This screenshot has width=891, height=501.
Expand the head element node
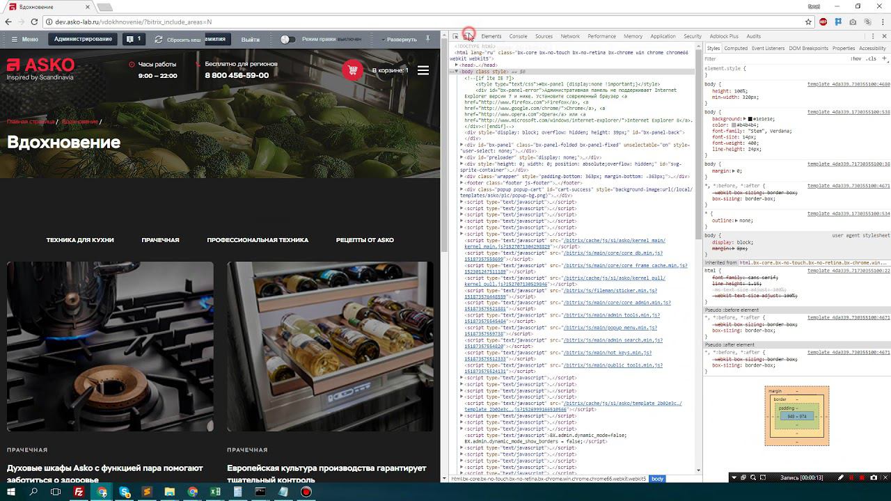coord(457,65)
